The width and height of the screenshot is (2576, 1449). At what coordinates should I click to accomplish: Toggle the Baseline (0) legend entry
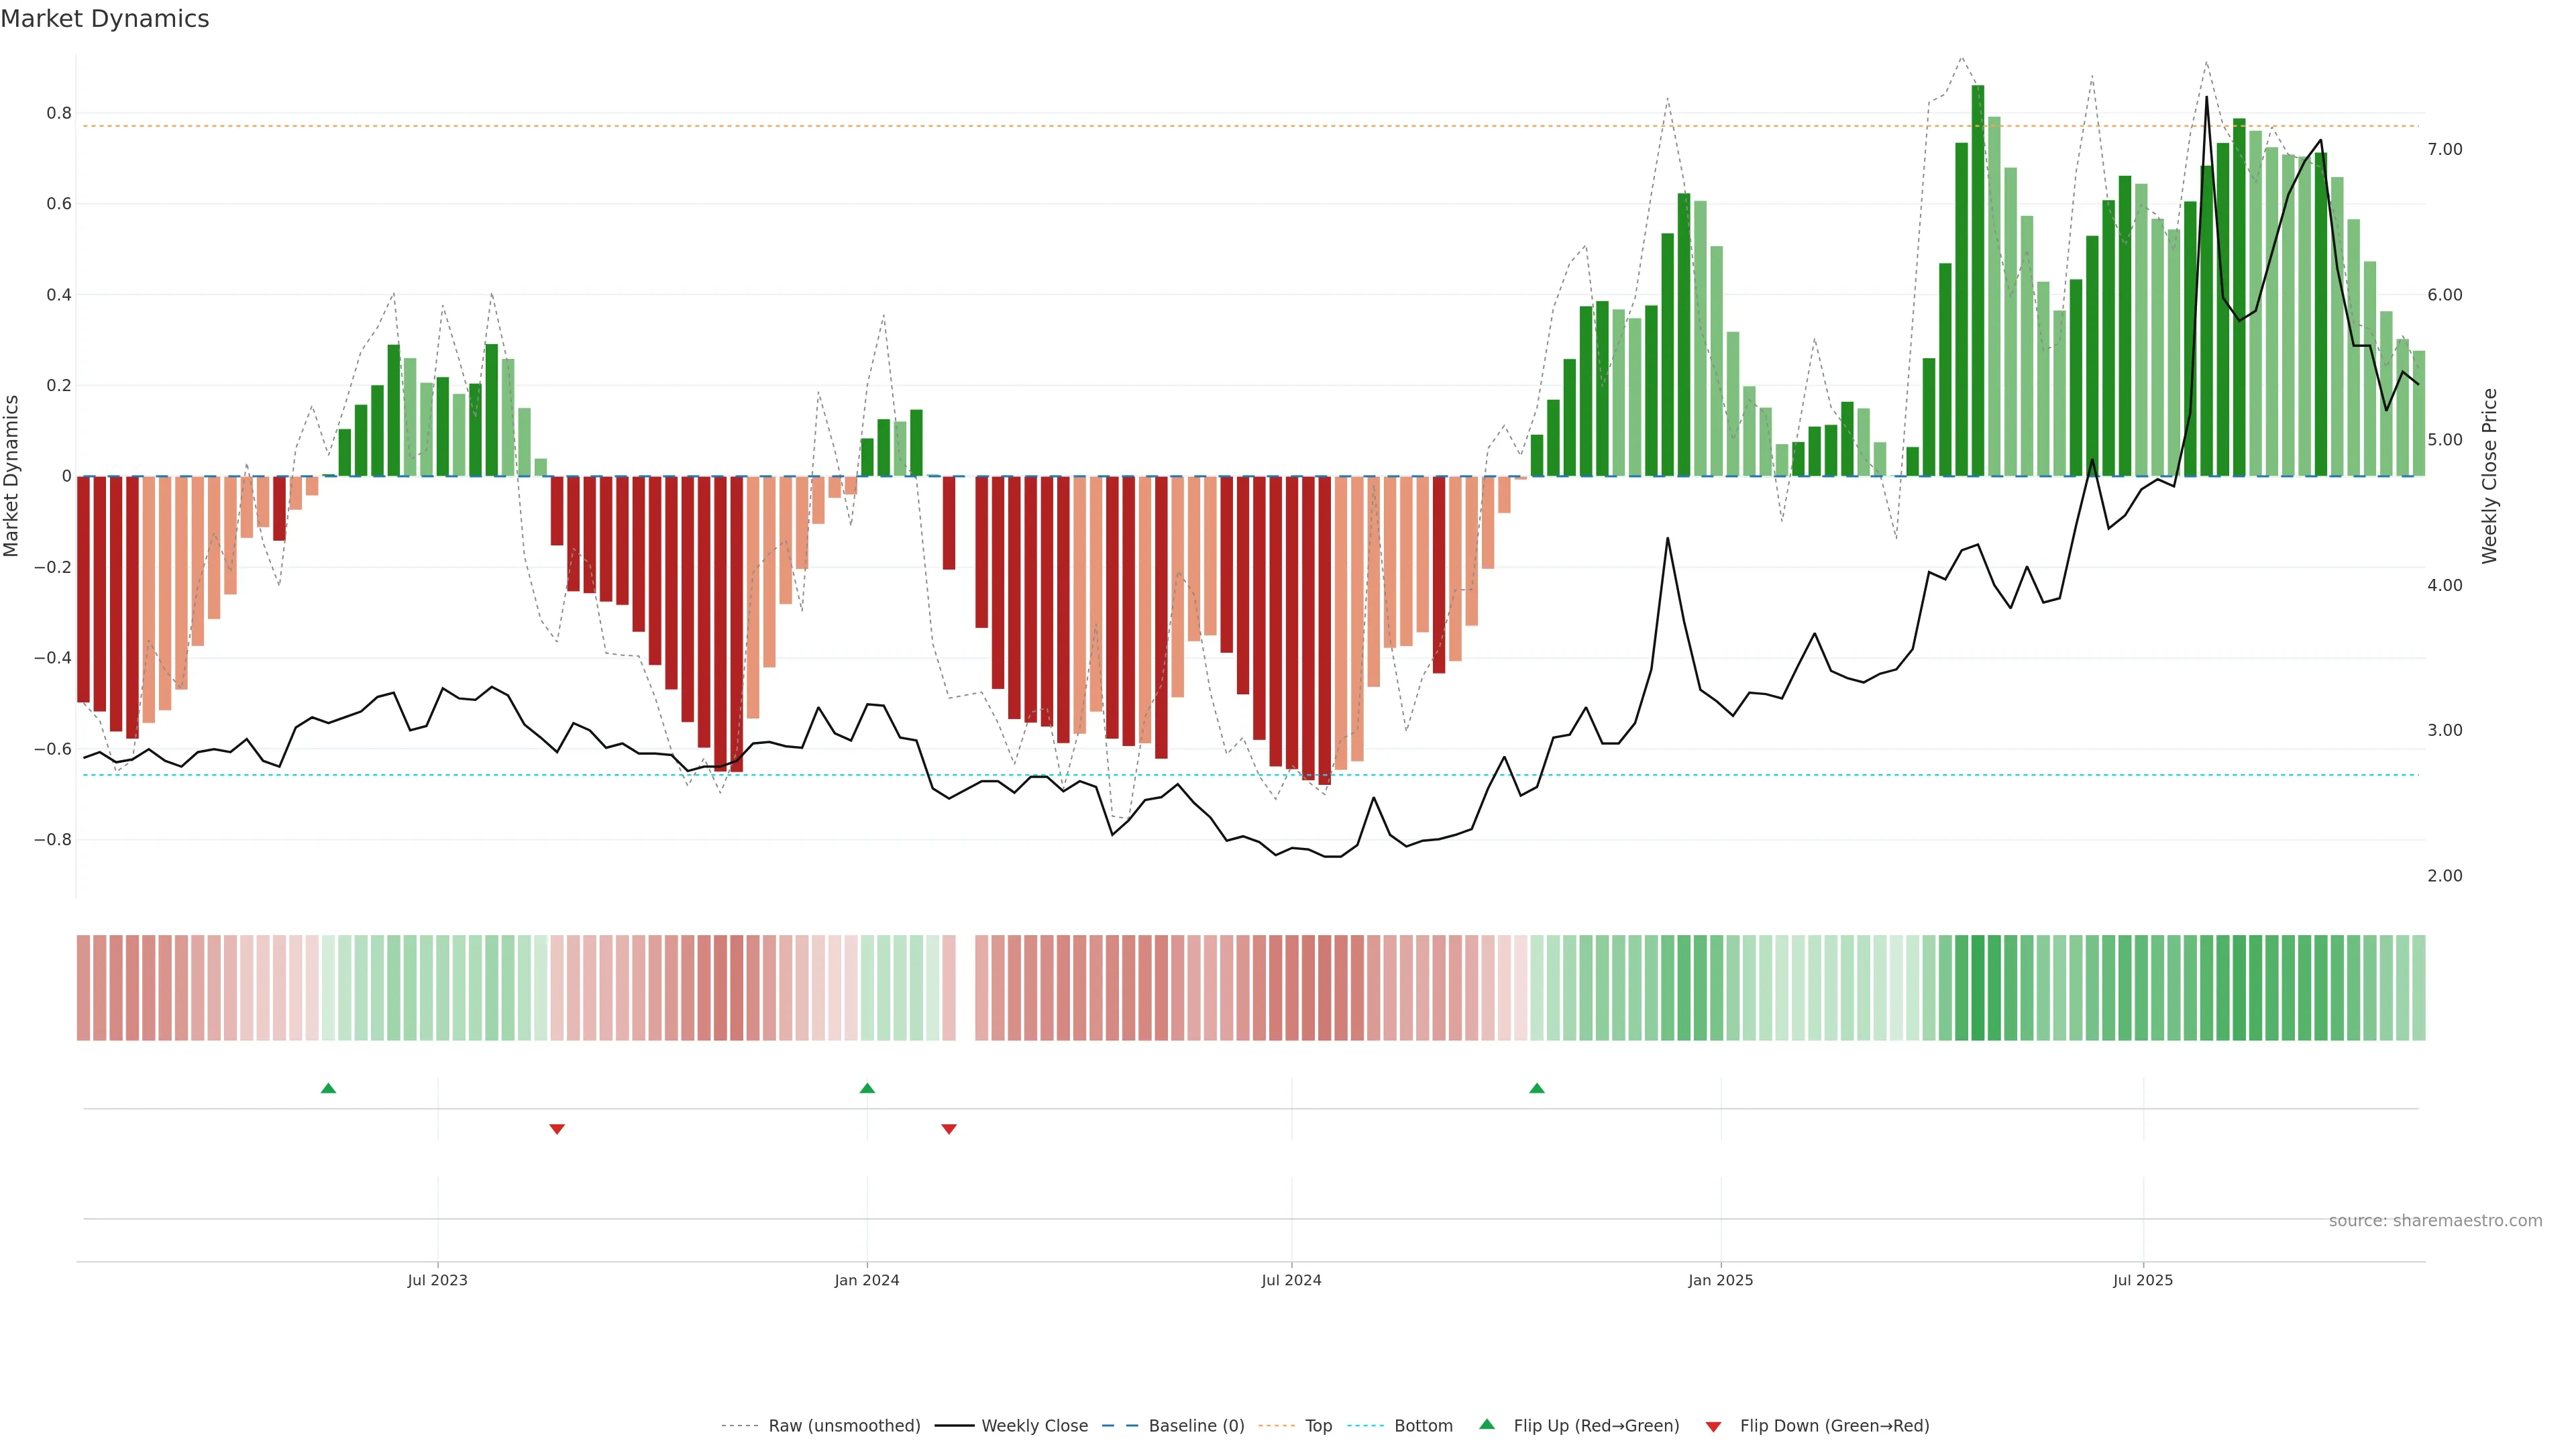coord(1196,1426)
